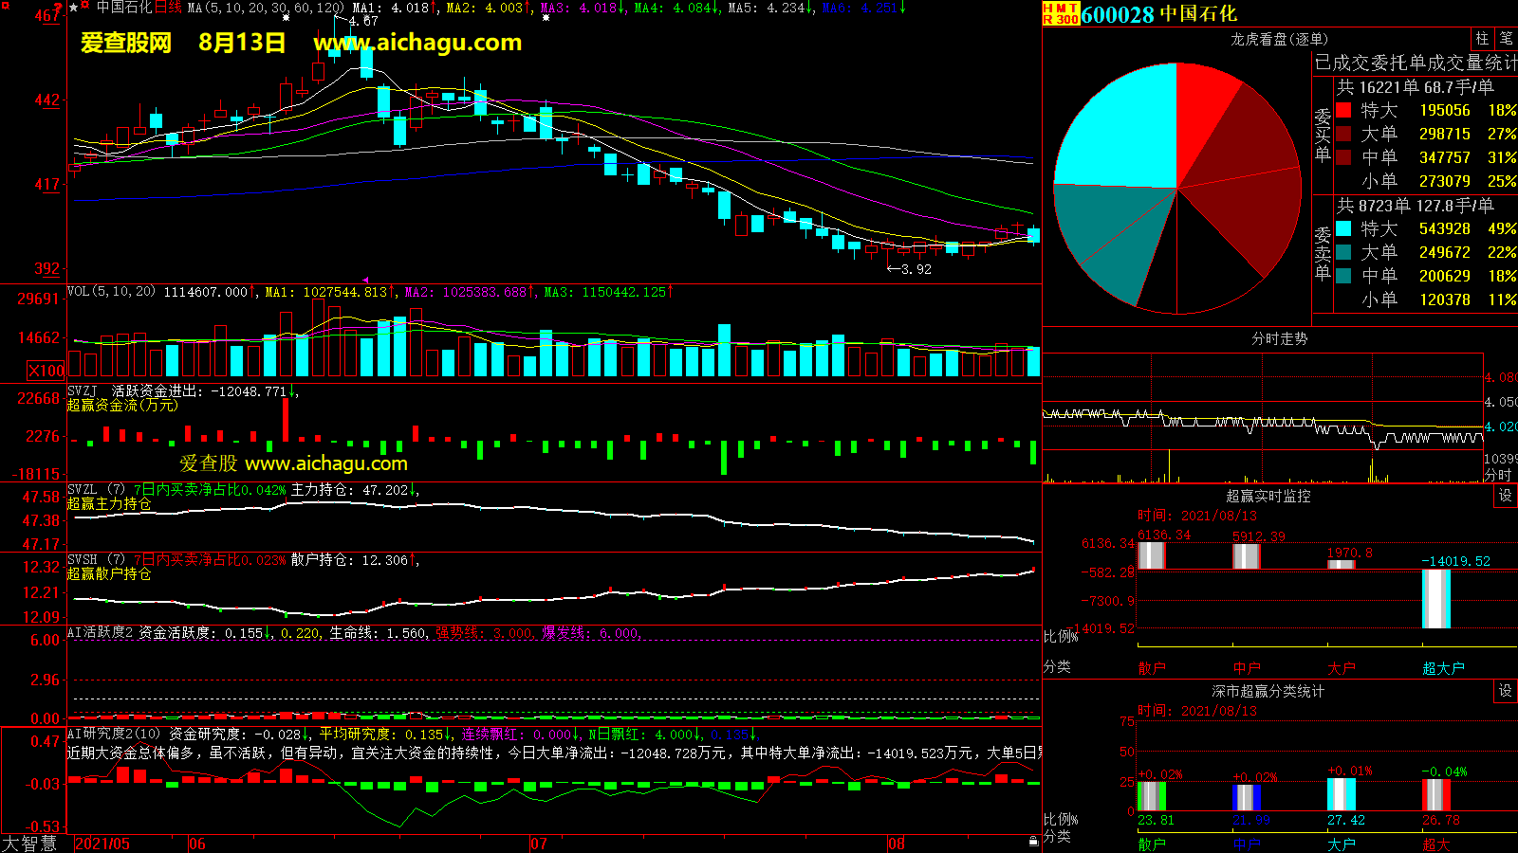Switch 龙虎看盘 to 笔 view

pos(1506,38)
